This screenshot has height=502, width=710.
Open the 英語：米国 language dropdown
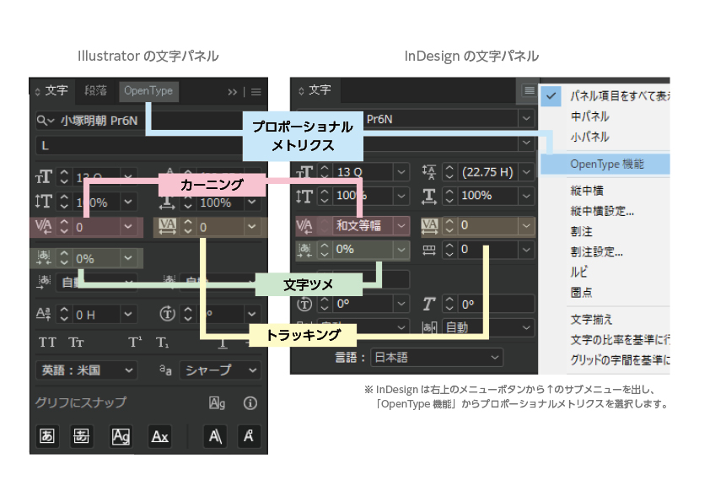click(129, 370)
